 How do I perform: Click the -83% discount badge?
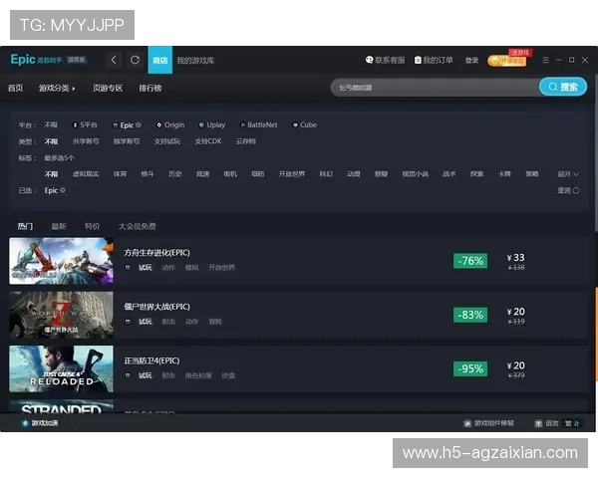click(470, 315)
